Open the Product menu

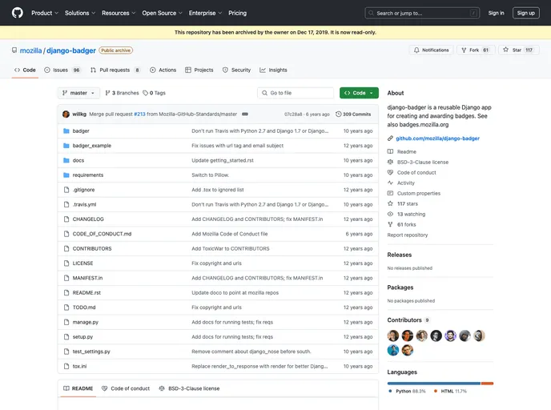[x=45, y=13]
